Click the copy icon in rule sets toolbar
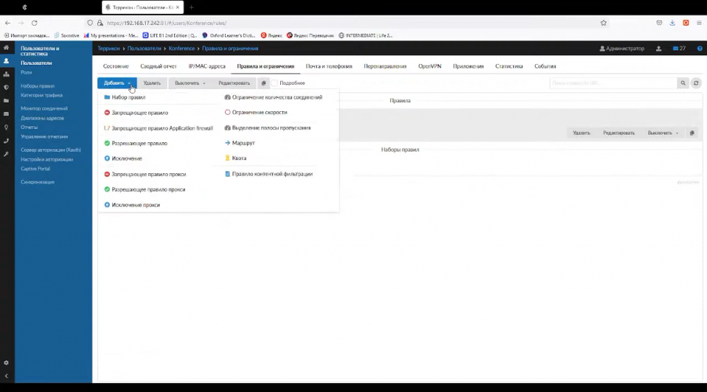The width and height of the screenshot is (707, 392). coord(692,133)
